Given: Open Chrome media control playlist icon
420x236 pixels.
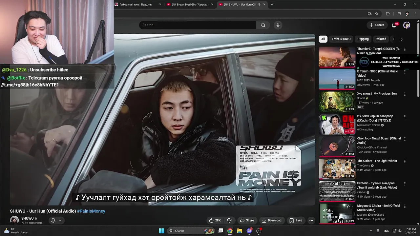Looking at the screenshot, I should pyautogui.click(x=399, y=14).
